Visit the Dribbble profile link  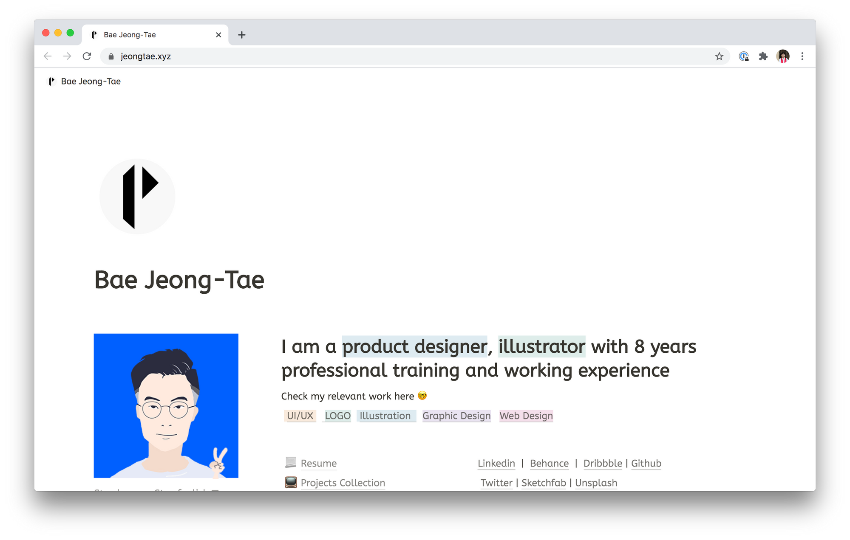coord(603,463)
